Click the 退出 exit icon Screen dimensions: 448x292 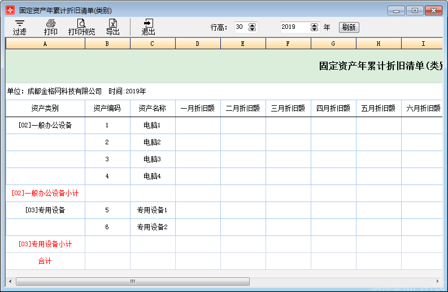(x=148, y=27)
